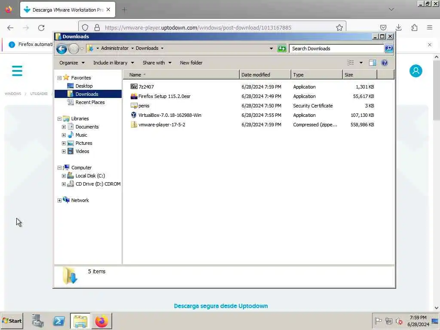
Task: Click the Save to Pocket icon
Action: point(383,27)
